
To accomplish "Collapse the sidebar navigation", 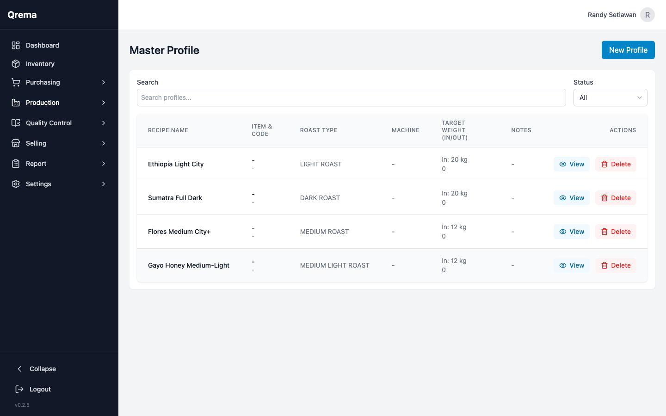I will (19, 368).
